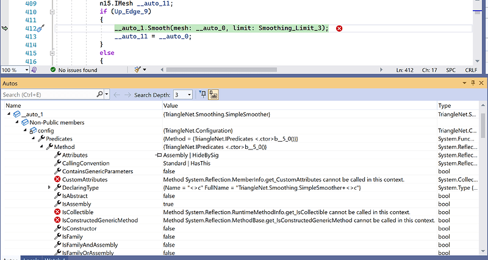Click the wrench icon beside IsFamily

tap(57, 236)
